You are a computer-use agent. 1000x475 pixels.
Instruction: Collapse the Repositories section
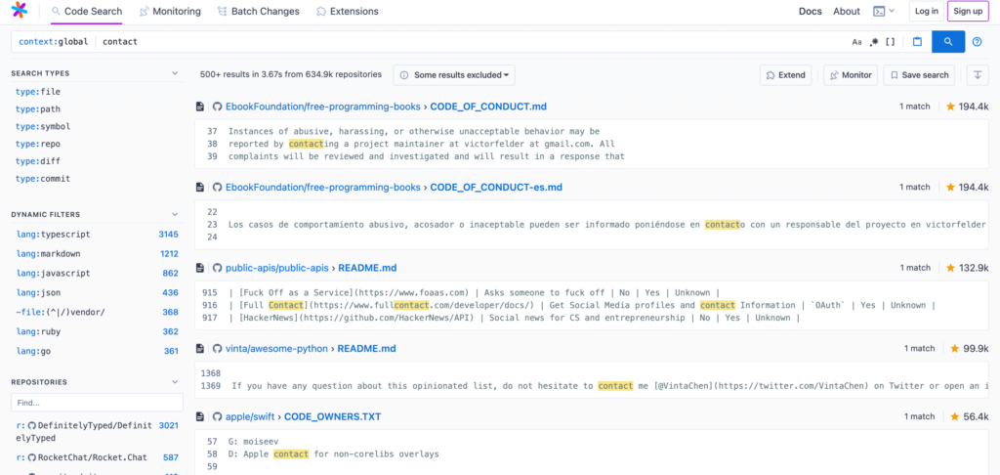(175, 382)
